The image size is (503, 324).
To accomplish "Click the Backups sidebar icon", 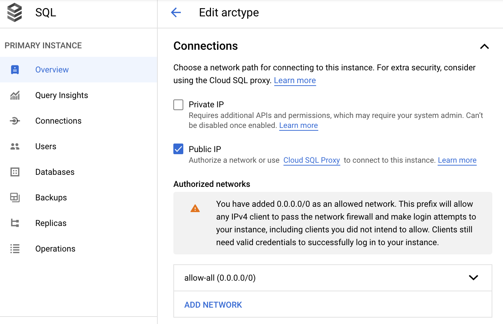I will point(15,198).
